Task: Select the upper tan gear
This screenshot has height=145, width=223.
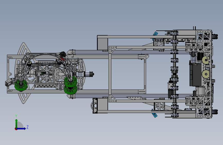Action: click(206, 60)
